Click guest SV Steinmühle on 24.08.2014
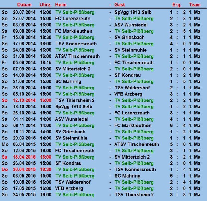This screenshot has height=201, width=207. (131, 50)
